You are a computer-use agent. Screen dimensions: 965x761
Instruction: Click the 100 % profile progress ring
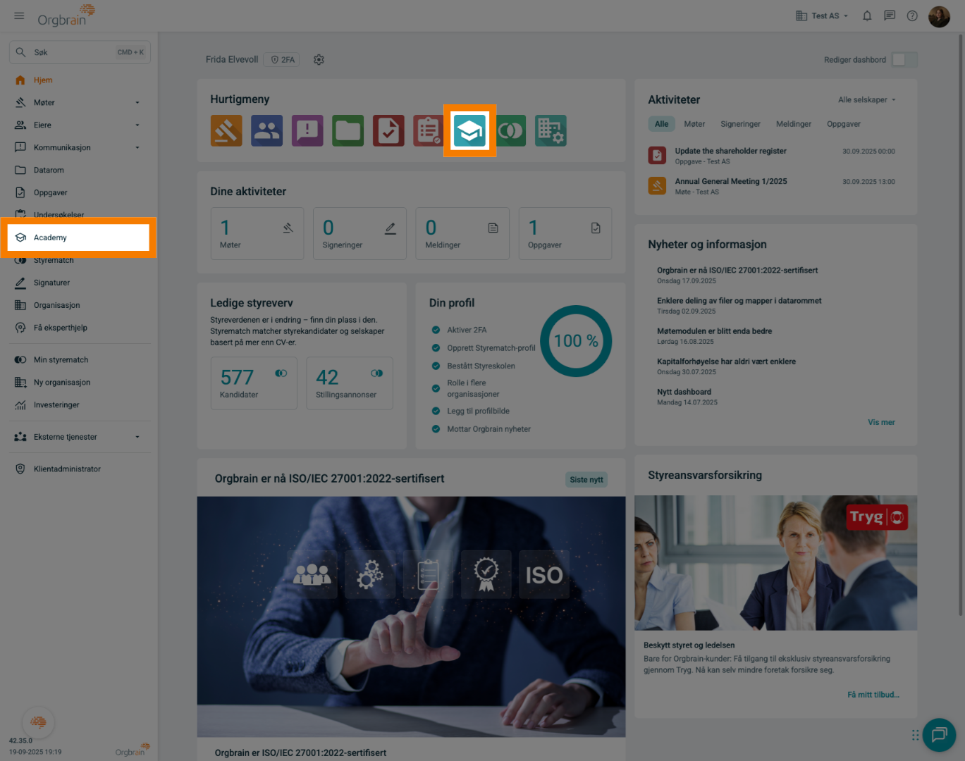576,341
